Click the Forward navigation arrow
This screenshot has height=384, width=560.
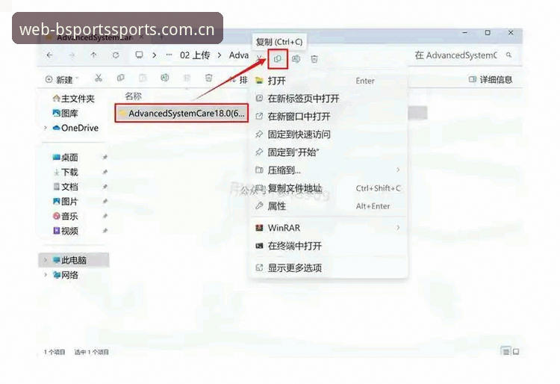[72, 55]
